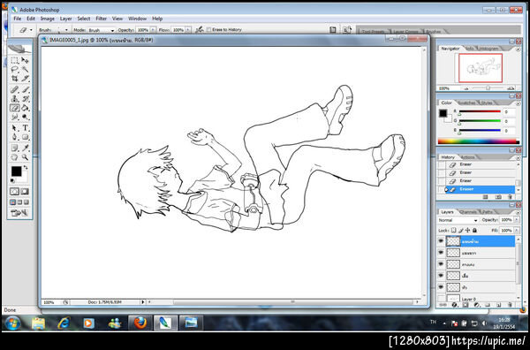Switch to the Actions tab
The image size is (530, 350).
point(468,157)
